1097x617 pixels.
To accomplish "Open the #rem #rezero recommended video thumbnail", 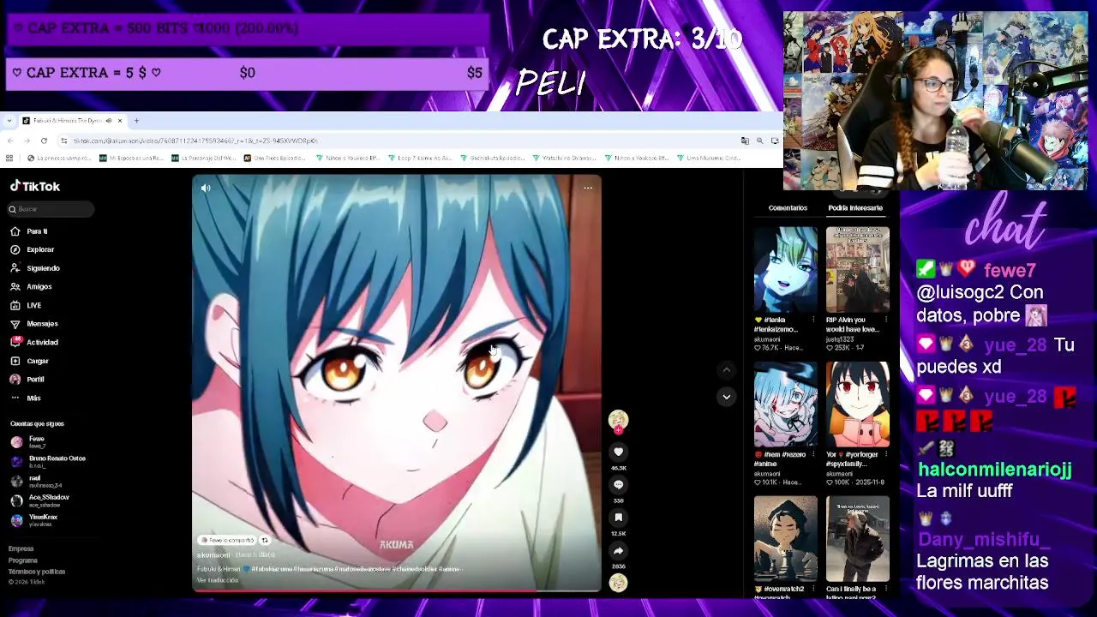I will click(785, 404).
